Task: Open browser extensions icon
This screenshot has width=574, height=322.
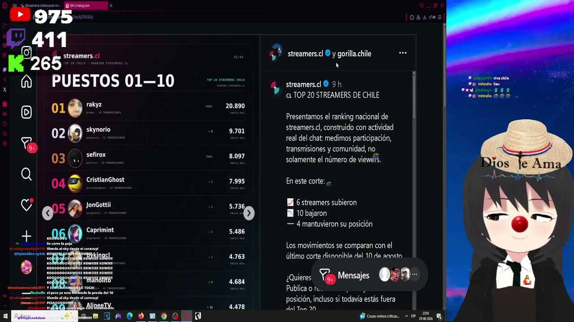Action: 412,17
